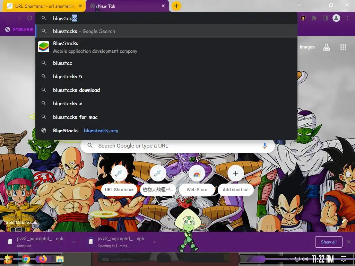Image resolution: width=355 pixels, height=266 pixels.
Task: Open Firefox from the taskbar
Action: [x=43, y=259]
